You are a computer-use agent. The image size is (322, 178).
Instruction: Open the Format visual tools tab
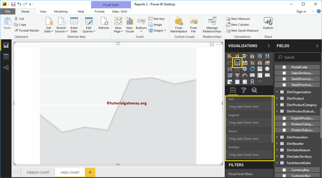100,12
